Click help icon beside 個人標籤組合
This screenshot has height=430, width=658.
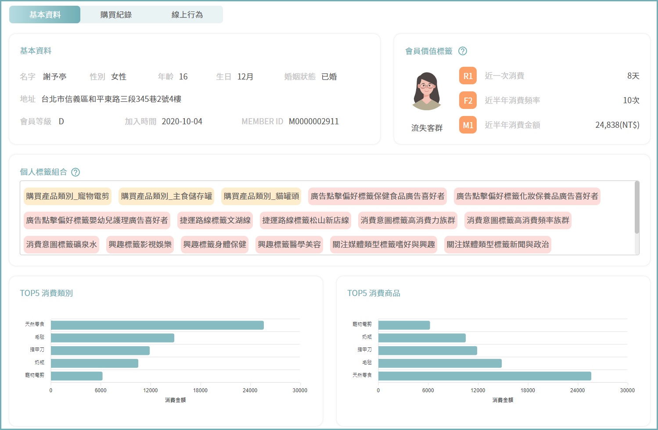click(x=76, y=172)
